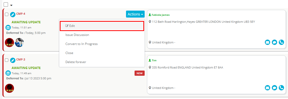This screenshot has width=288, height=99.
Task: Send email to Tim via envelope icon
Action: pos(268,88)
